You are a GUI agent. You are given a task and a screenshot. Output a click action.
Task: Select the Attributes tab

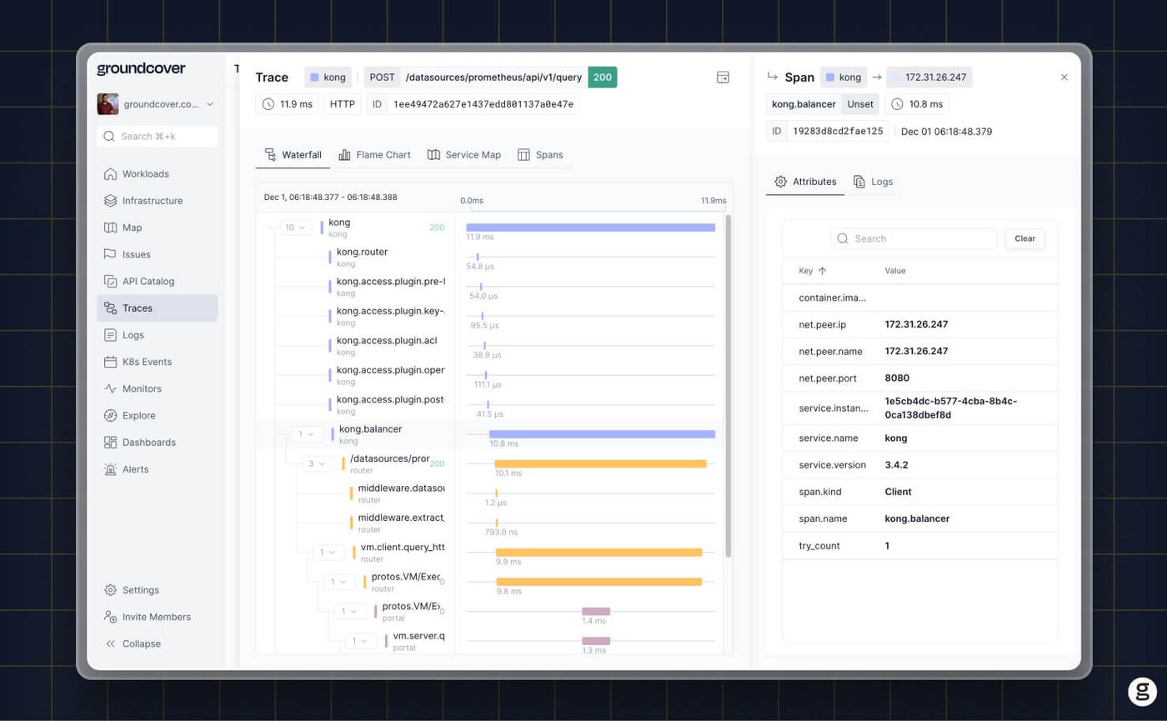click(805, 182)
